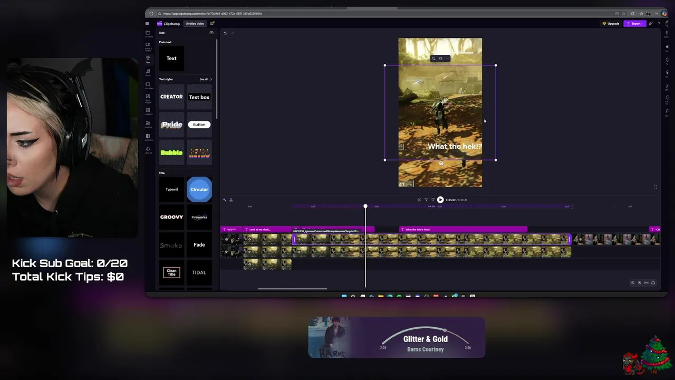This screenshot has width=675, height=380.
Task: Open Stock video in the sidebar
Action: pyautogui.click(x=148, y=85)
